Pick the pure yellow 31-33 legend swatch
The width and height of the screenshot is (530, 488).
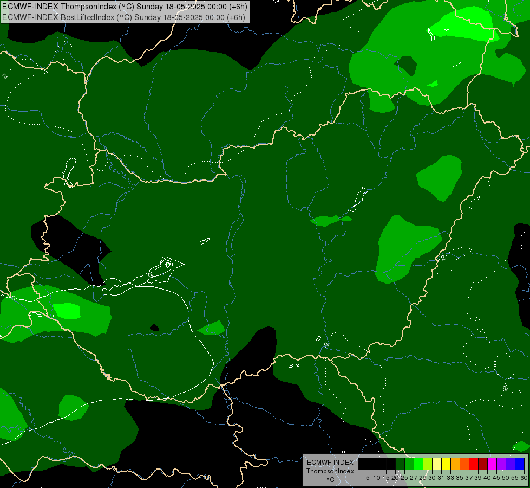click(x=446, y=464)
